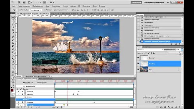Select the Zoom tool near toolbox bottom
194x109 pixels.
(13, 85)
